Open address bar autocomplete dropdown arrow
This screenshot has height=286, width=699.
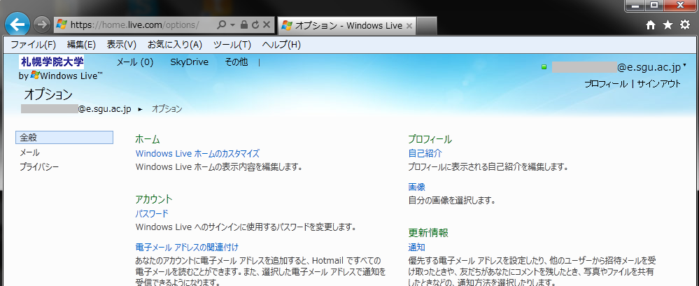click(x=232, y=25)
